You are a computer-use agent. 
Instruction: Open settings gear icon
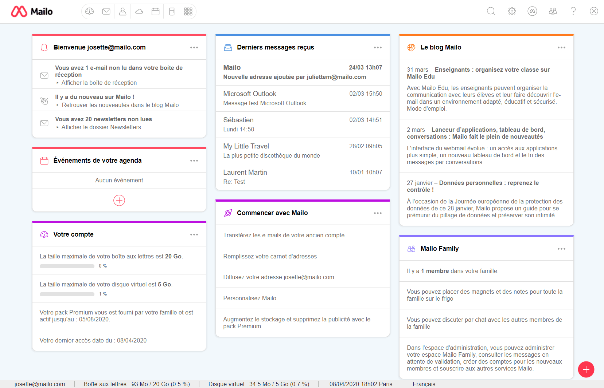512,11
